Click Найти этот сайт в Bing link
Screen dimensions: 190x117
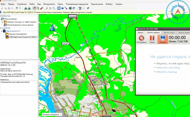(x=168, y=68)
